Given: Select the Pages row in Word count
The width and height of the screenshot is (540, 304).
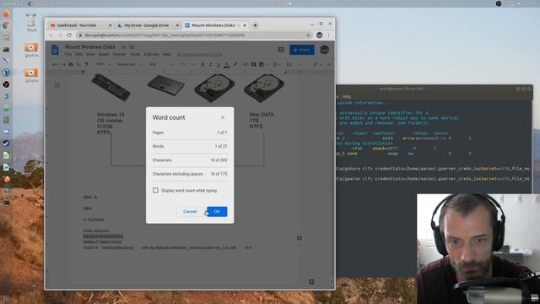Looking at the screenshot, I should pos(190,133).
